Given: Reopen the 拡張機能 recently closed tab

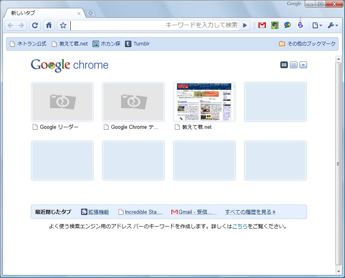Looking at the screenshot, I should (x=95, y=212).
